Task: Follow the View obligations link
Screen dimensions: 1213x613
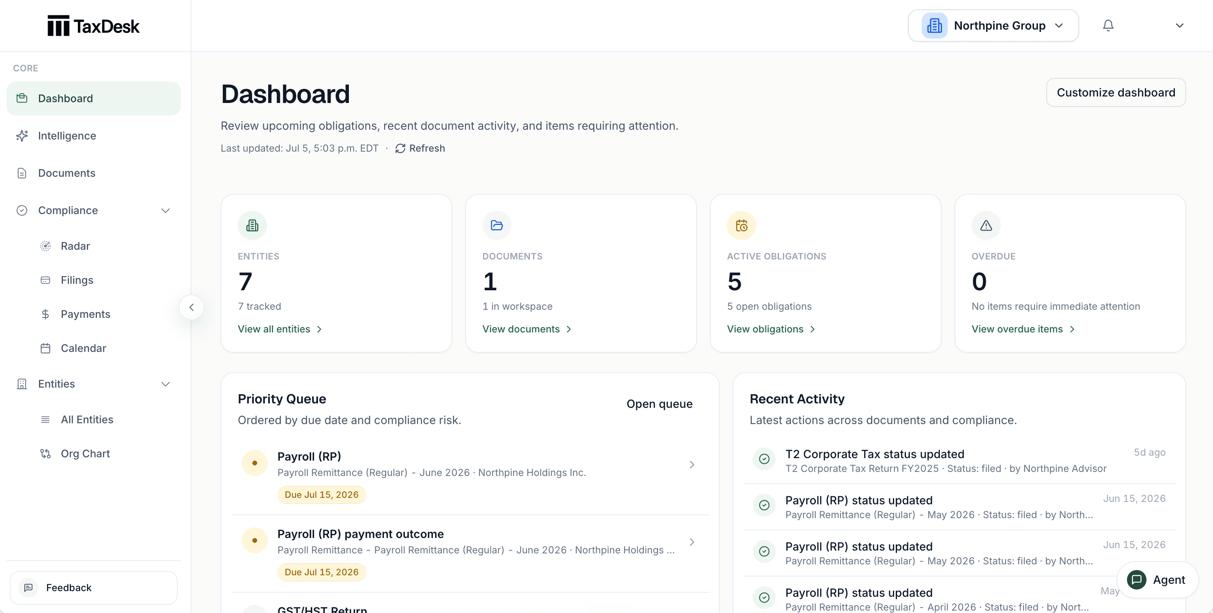Action: [x=771, y=329]
